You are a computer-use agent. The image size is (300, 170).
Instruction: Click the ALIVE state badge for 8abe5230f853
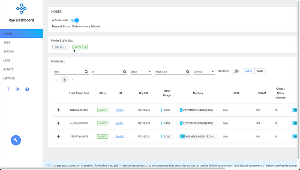tap(102, 110)
